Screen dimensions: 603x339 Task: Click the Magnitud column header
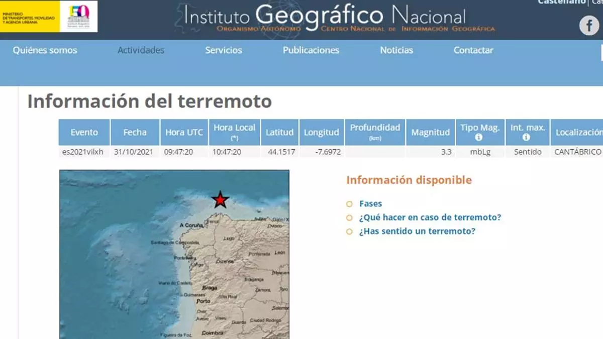[430, 133]
